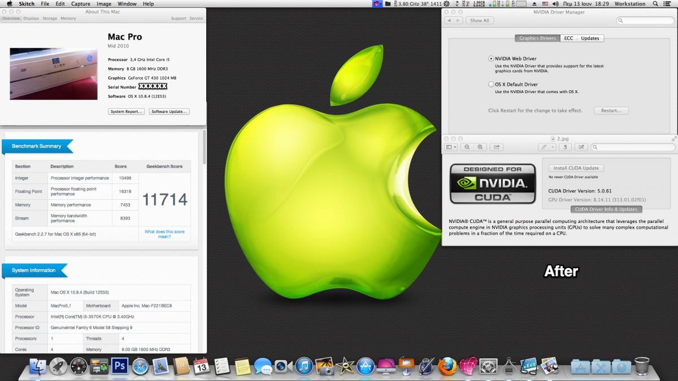Open the annotate pen dropdown arrow in Preview

click(x=553, y=147)
